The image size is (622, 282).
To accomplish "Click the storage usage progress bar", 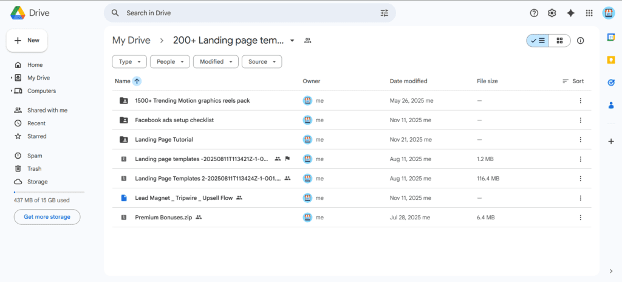I will [x=49, y=192].
